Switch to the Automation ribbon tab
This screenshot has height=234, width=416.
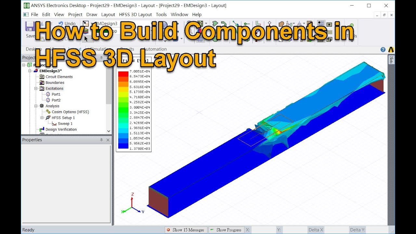(155, 49)
